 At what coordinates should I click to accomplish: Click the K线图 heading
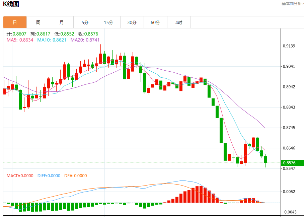pos(11,4)
